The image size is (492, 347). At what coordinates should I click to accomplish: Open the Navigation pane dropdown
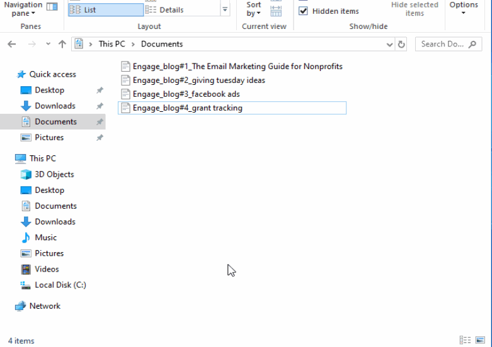pos(23,9)
